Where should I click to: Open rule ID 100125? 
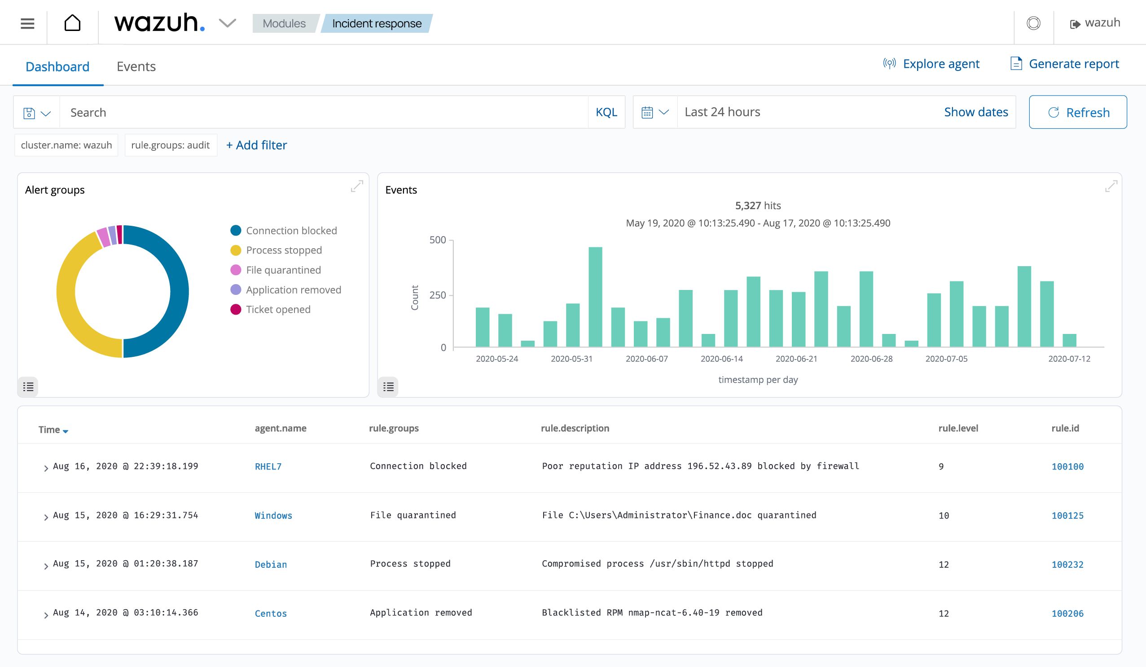pyautogui.click(x=1067, y=516)
